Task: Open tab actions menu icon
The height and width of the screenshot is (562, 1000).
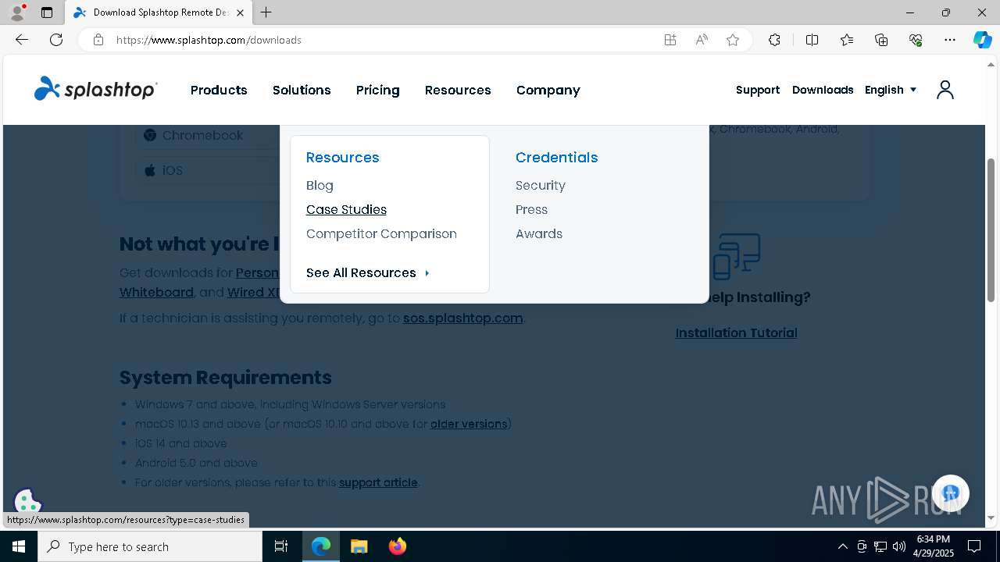Action: coord(47,12)
